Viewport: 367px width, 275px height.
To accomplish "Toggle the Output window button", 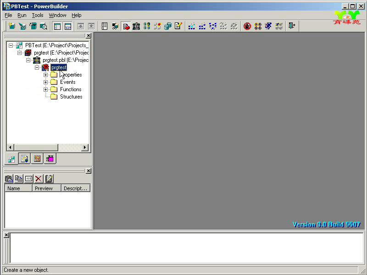I will pos(68,26).
